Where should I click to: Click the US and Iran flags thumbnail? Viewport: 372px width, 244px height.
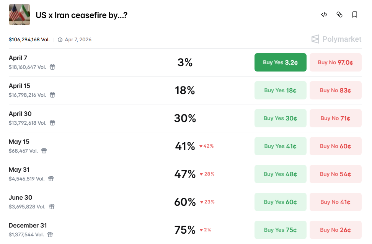pos(19,14)
